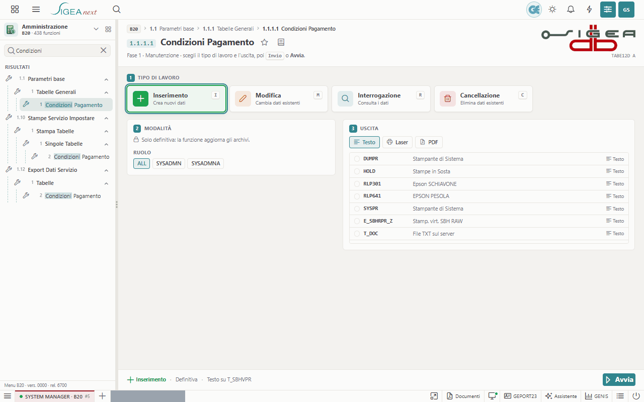Click the monitor connection status icon
This screenshot has width=644, height=402.
point(492,396)
